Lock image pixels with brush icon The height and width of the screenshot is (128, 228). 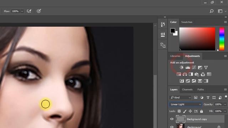point(185,111)
